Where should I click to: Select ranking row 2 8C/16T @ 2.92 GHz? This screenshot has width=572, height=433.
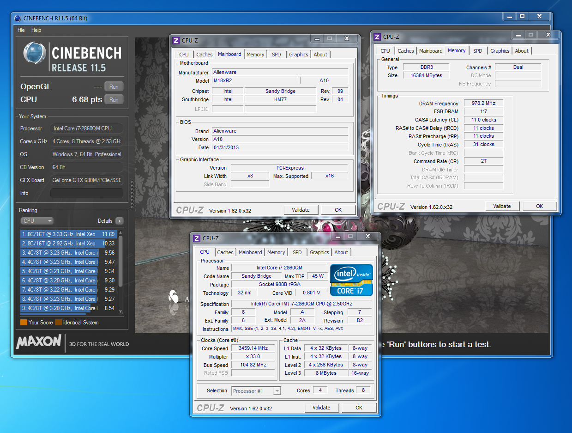[68, 244]
